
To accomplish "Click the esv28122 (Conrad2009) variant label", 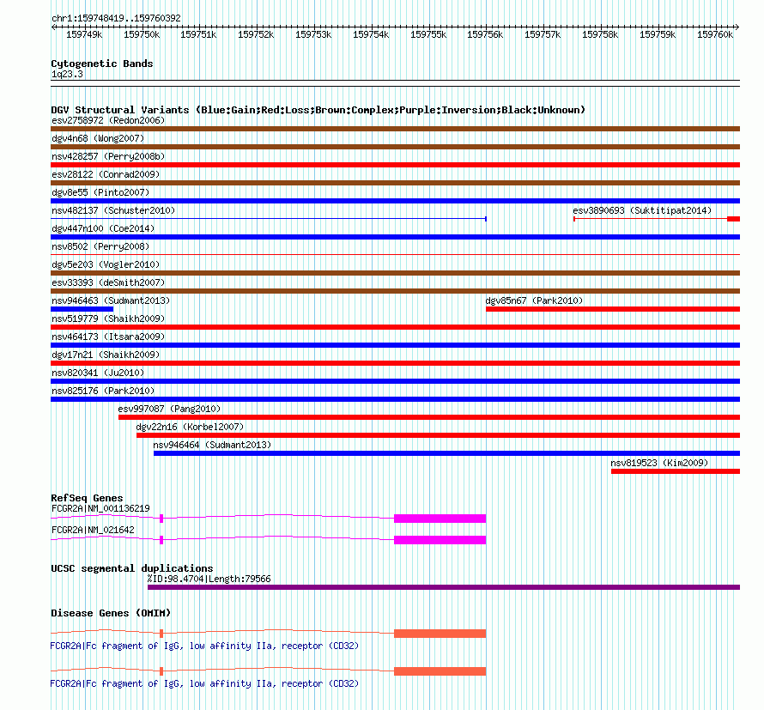I will pos(106,174).
